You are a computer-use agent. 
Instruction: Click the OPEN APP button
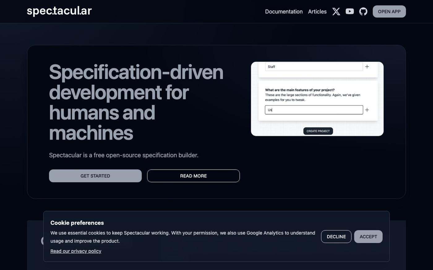[389, 11]
